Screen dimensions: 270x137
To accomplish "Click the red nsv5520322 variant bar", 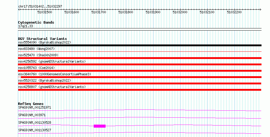I will pyautogui.click(x=140, y=83).
